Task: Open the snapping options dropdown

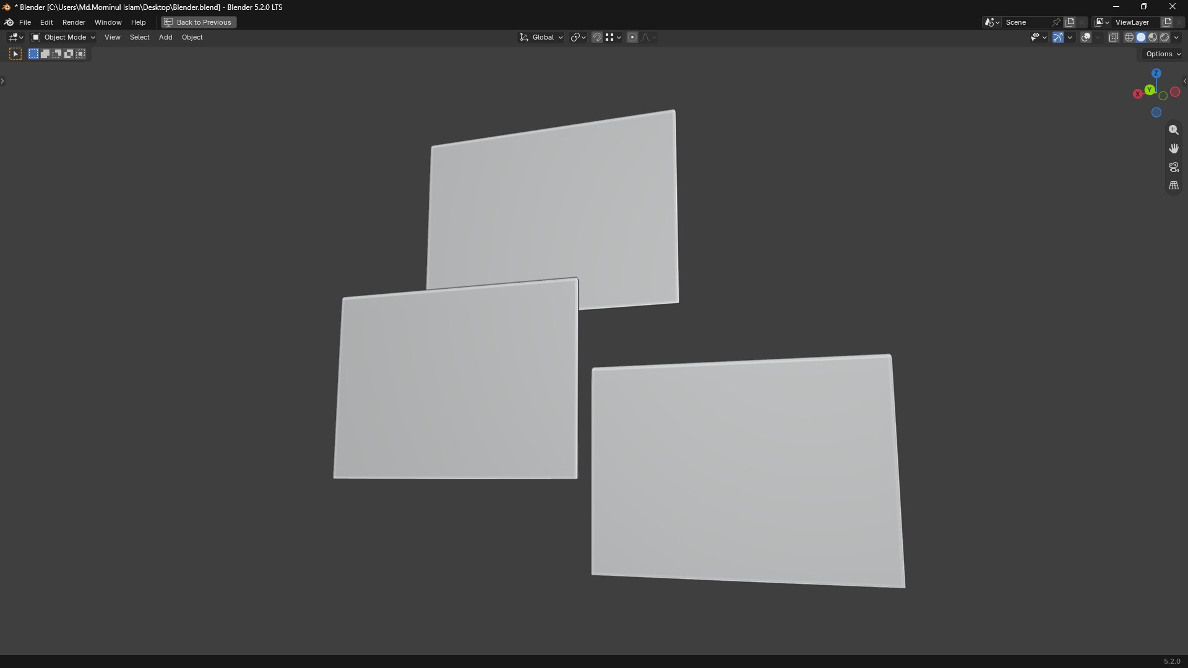Action: (x=614, y=38)
